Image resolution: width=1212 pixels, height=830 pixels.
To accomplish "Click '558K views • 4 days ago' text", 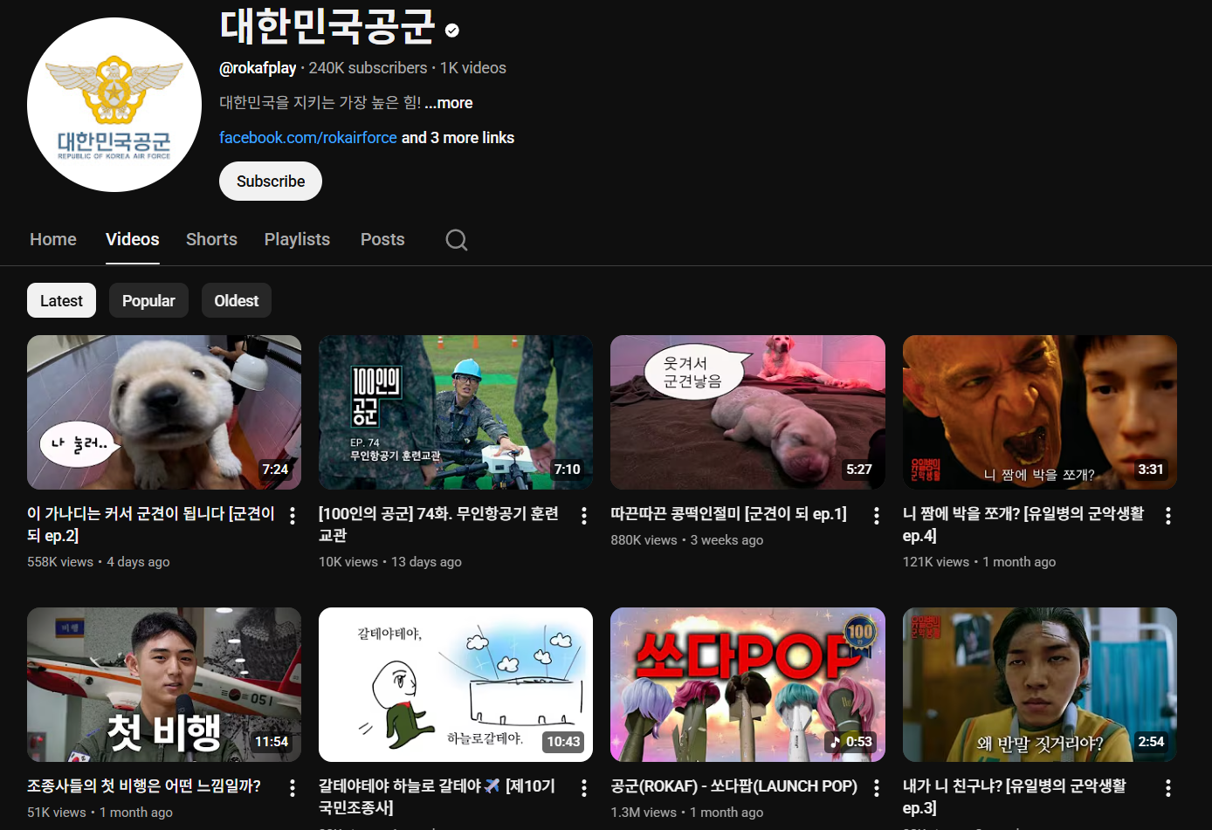I will pos(99,562).
